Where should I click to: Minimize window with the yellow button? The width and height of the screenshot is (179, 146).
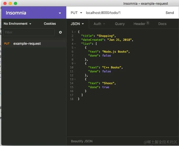coord(10,3)
